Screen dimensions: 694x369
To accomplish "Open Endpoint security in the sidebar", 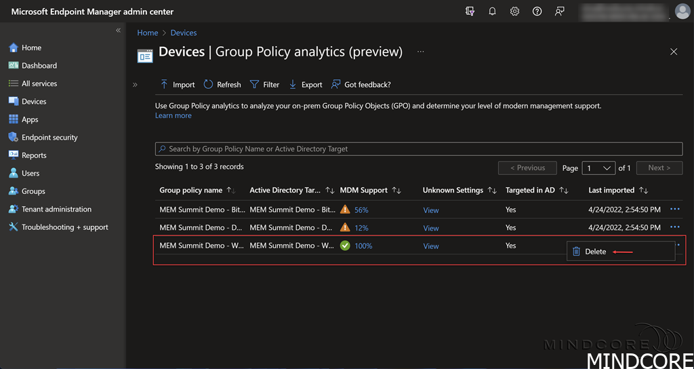I will tap(49, 138).
